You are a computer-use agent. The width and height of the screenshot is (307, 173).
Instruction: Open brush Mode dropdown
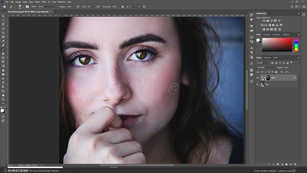pos(47,7)
